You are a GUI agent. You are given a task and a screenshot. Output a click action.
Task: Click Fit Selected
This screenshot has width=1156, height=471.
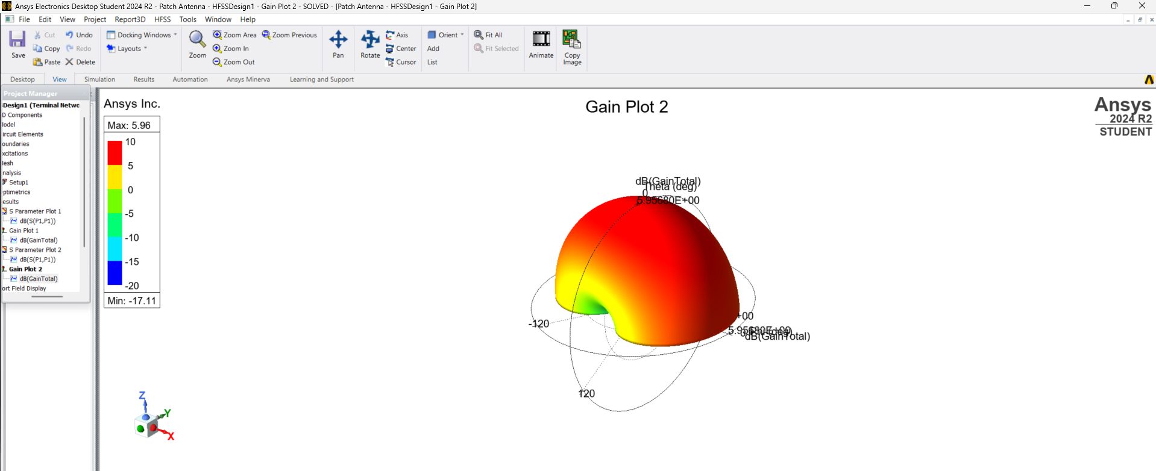point(497,49)
